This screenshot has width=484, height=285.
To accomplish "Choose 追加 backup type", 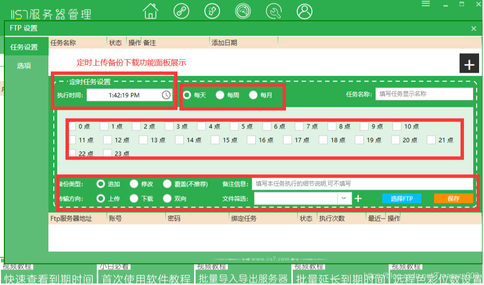I will (101, 184).
